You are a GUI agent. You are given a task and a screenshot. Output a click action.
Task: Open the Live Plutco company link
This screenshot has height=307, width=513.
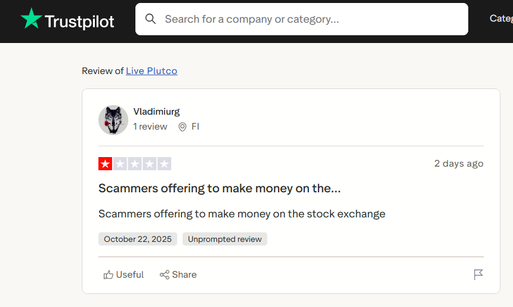(x=152, y=71)
